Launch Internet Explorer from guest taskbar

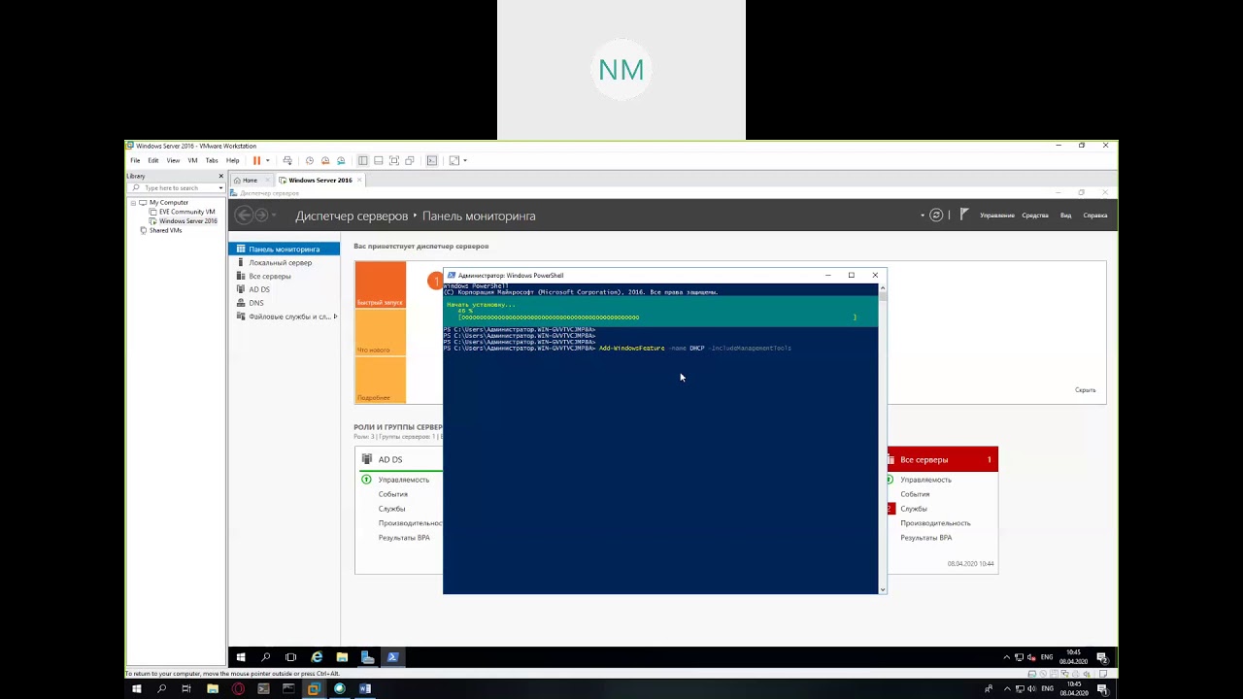click(x=317, y=657)
